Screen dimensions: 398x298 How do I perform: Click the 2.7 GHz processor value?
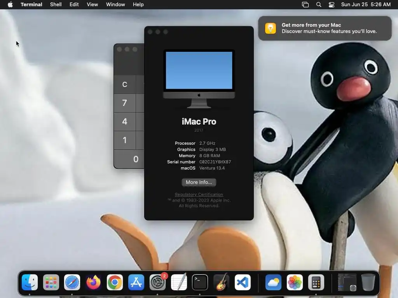(207, 143)
